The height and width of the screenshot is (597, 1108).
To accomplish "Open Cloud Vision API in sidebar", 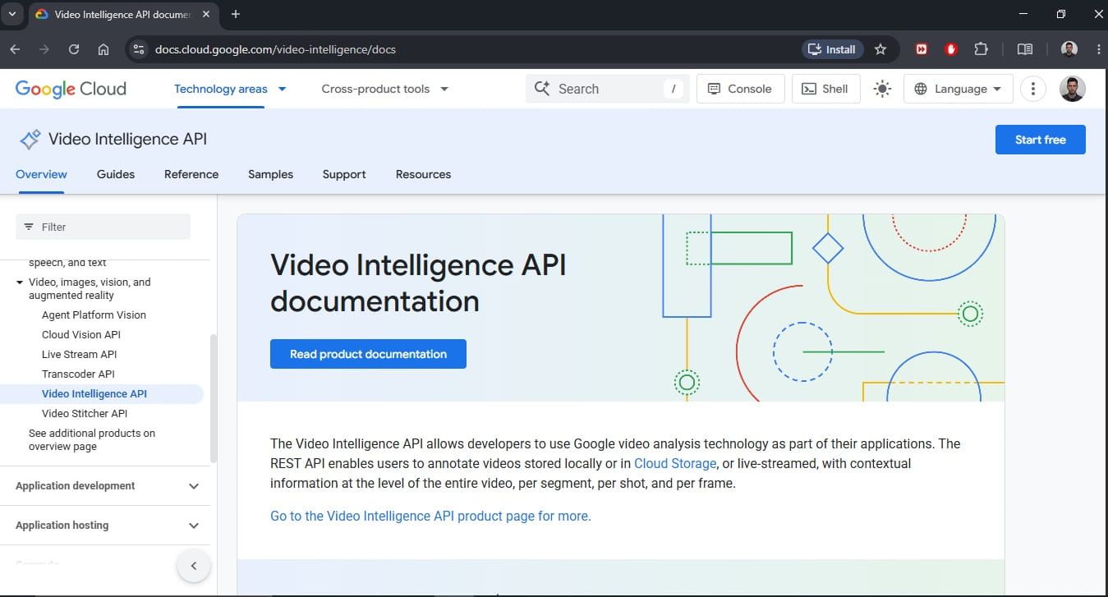I will (x=81, y=334).
